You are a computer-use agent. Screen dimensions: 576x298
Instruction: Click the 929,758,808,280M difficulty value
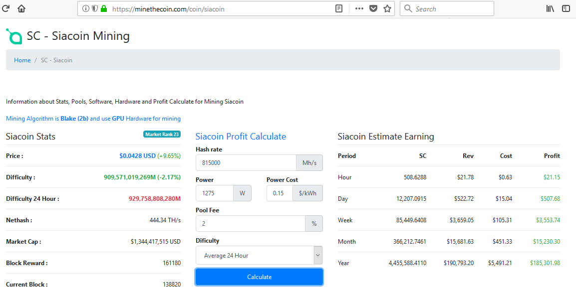(x=155, y=199)
